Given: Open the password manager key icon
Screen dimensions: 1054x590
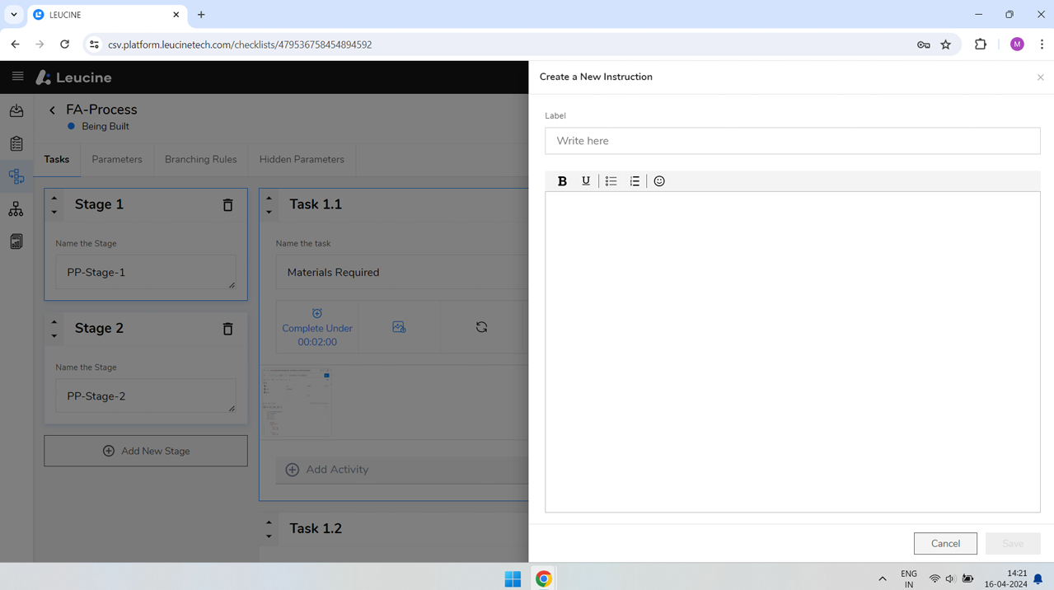Looking at the screenshot, I should pos(923,44).
